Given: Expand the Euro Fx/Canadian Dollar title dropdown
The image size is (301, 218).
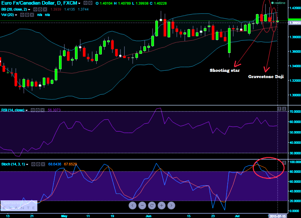Looking at the screenshot, I should [79, 4].
